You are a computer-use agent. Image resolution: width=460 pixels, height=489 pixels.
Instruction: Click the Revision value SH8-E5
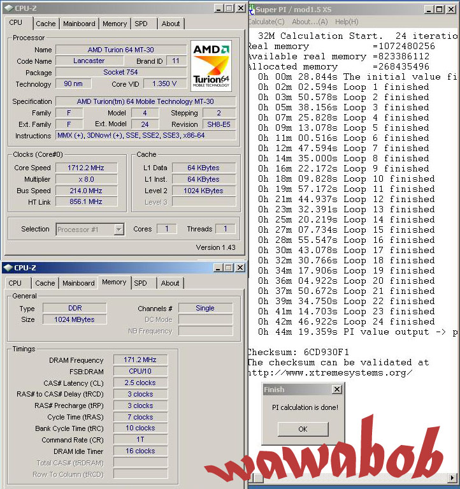pos(219,124)
